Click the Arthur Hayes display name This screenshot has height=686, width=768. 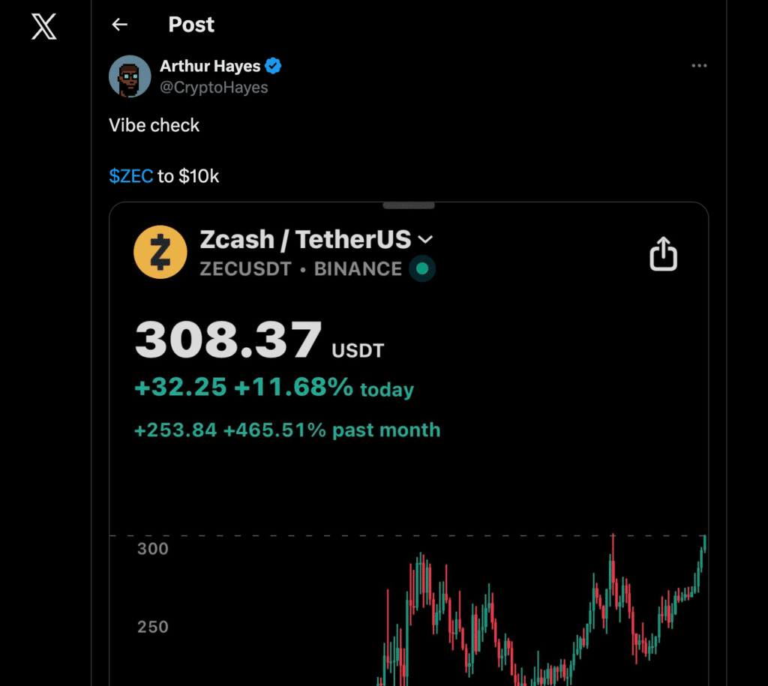pyautogui.click(x=210, y=66)
